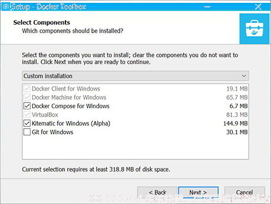The height and width of the screenshot is (204, 271).
Task: Click the disk space requirement text
Action: 96,170
